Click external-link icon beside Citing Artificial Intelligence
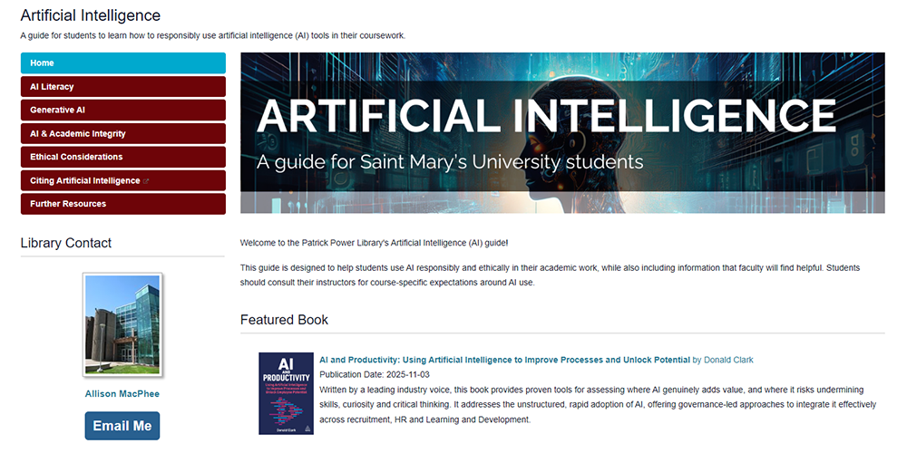The image size is (907, 453). [146, 181]
